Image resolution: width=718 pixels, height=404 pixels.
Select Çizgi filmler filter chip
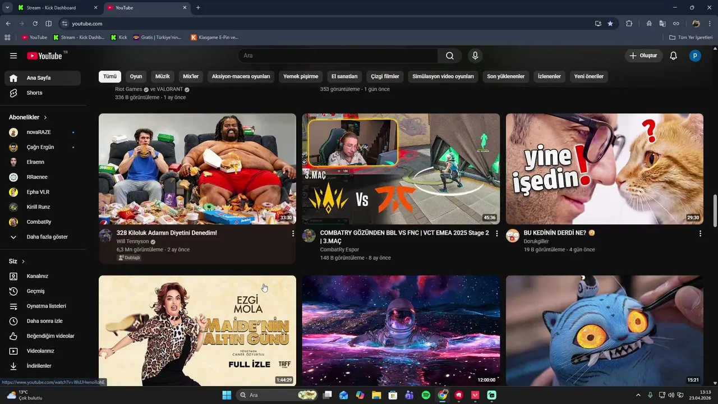point(385,76)
